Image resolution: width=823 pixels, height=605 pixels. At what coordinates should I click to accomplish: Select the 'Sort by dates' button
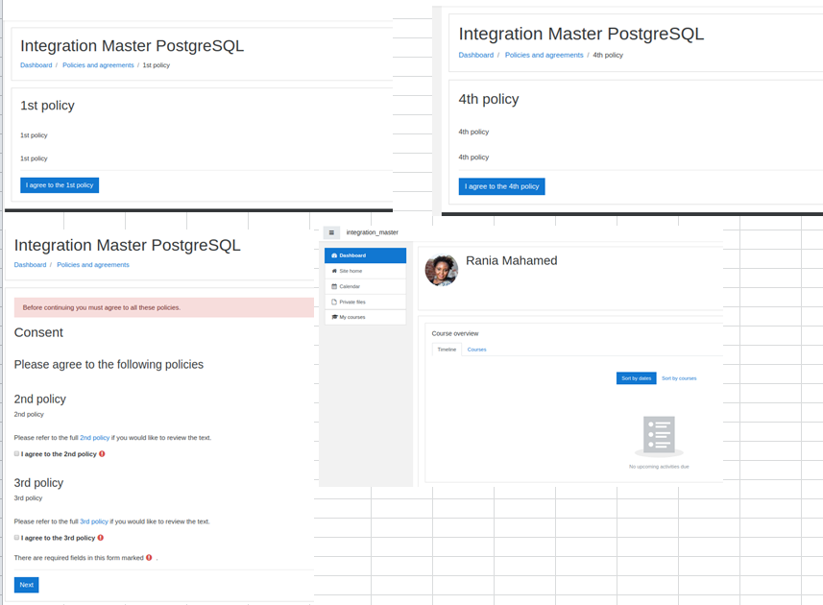coord(636,378)
